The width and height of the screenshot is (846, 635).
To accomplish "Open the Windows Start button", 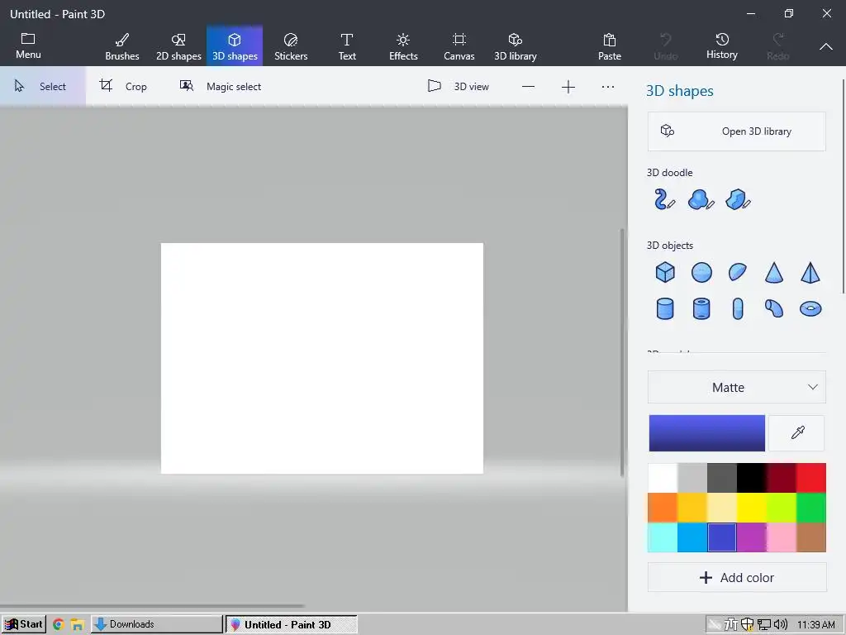I will click(24, 624).
